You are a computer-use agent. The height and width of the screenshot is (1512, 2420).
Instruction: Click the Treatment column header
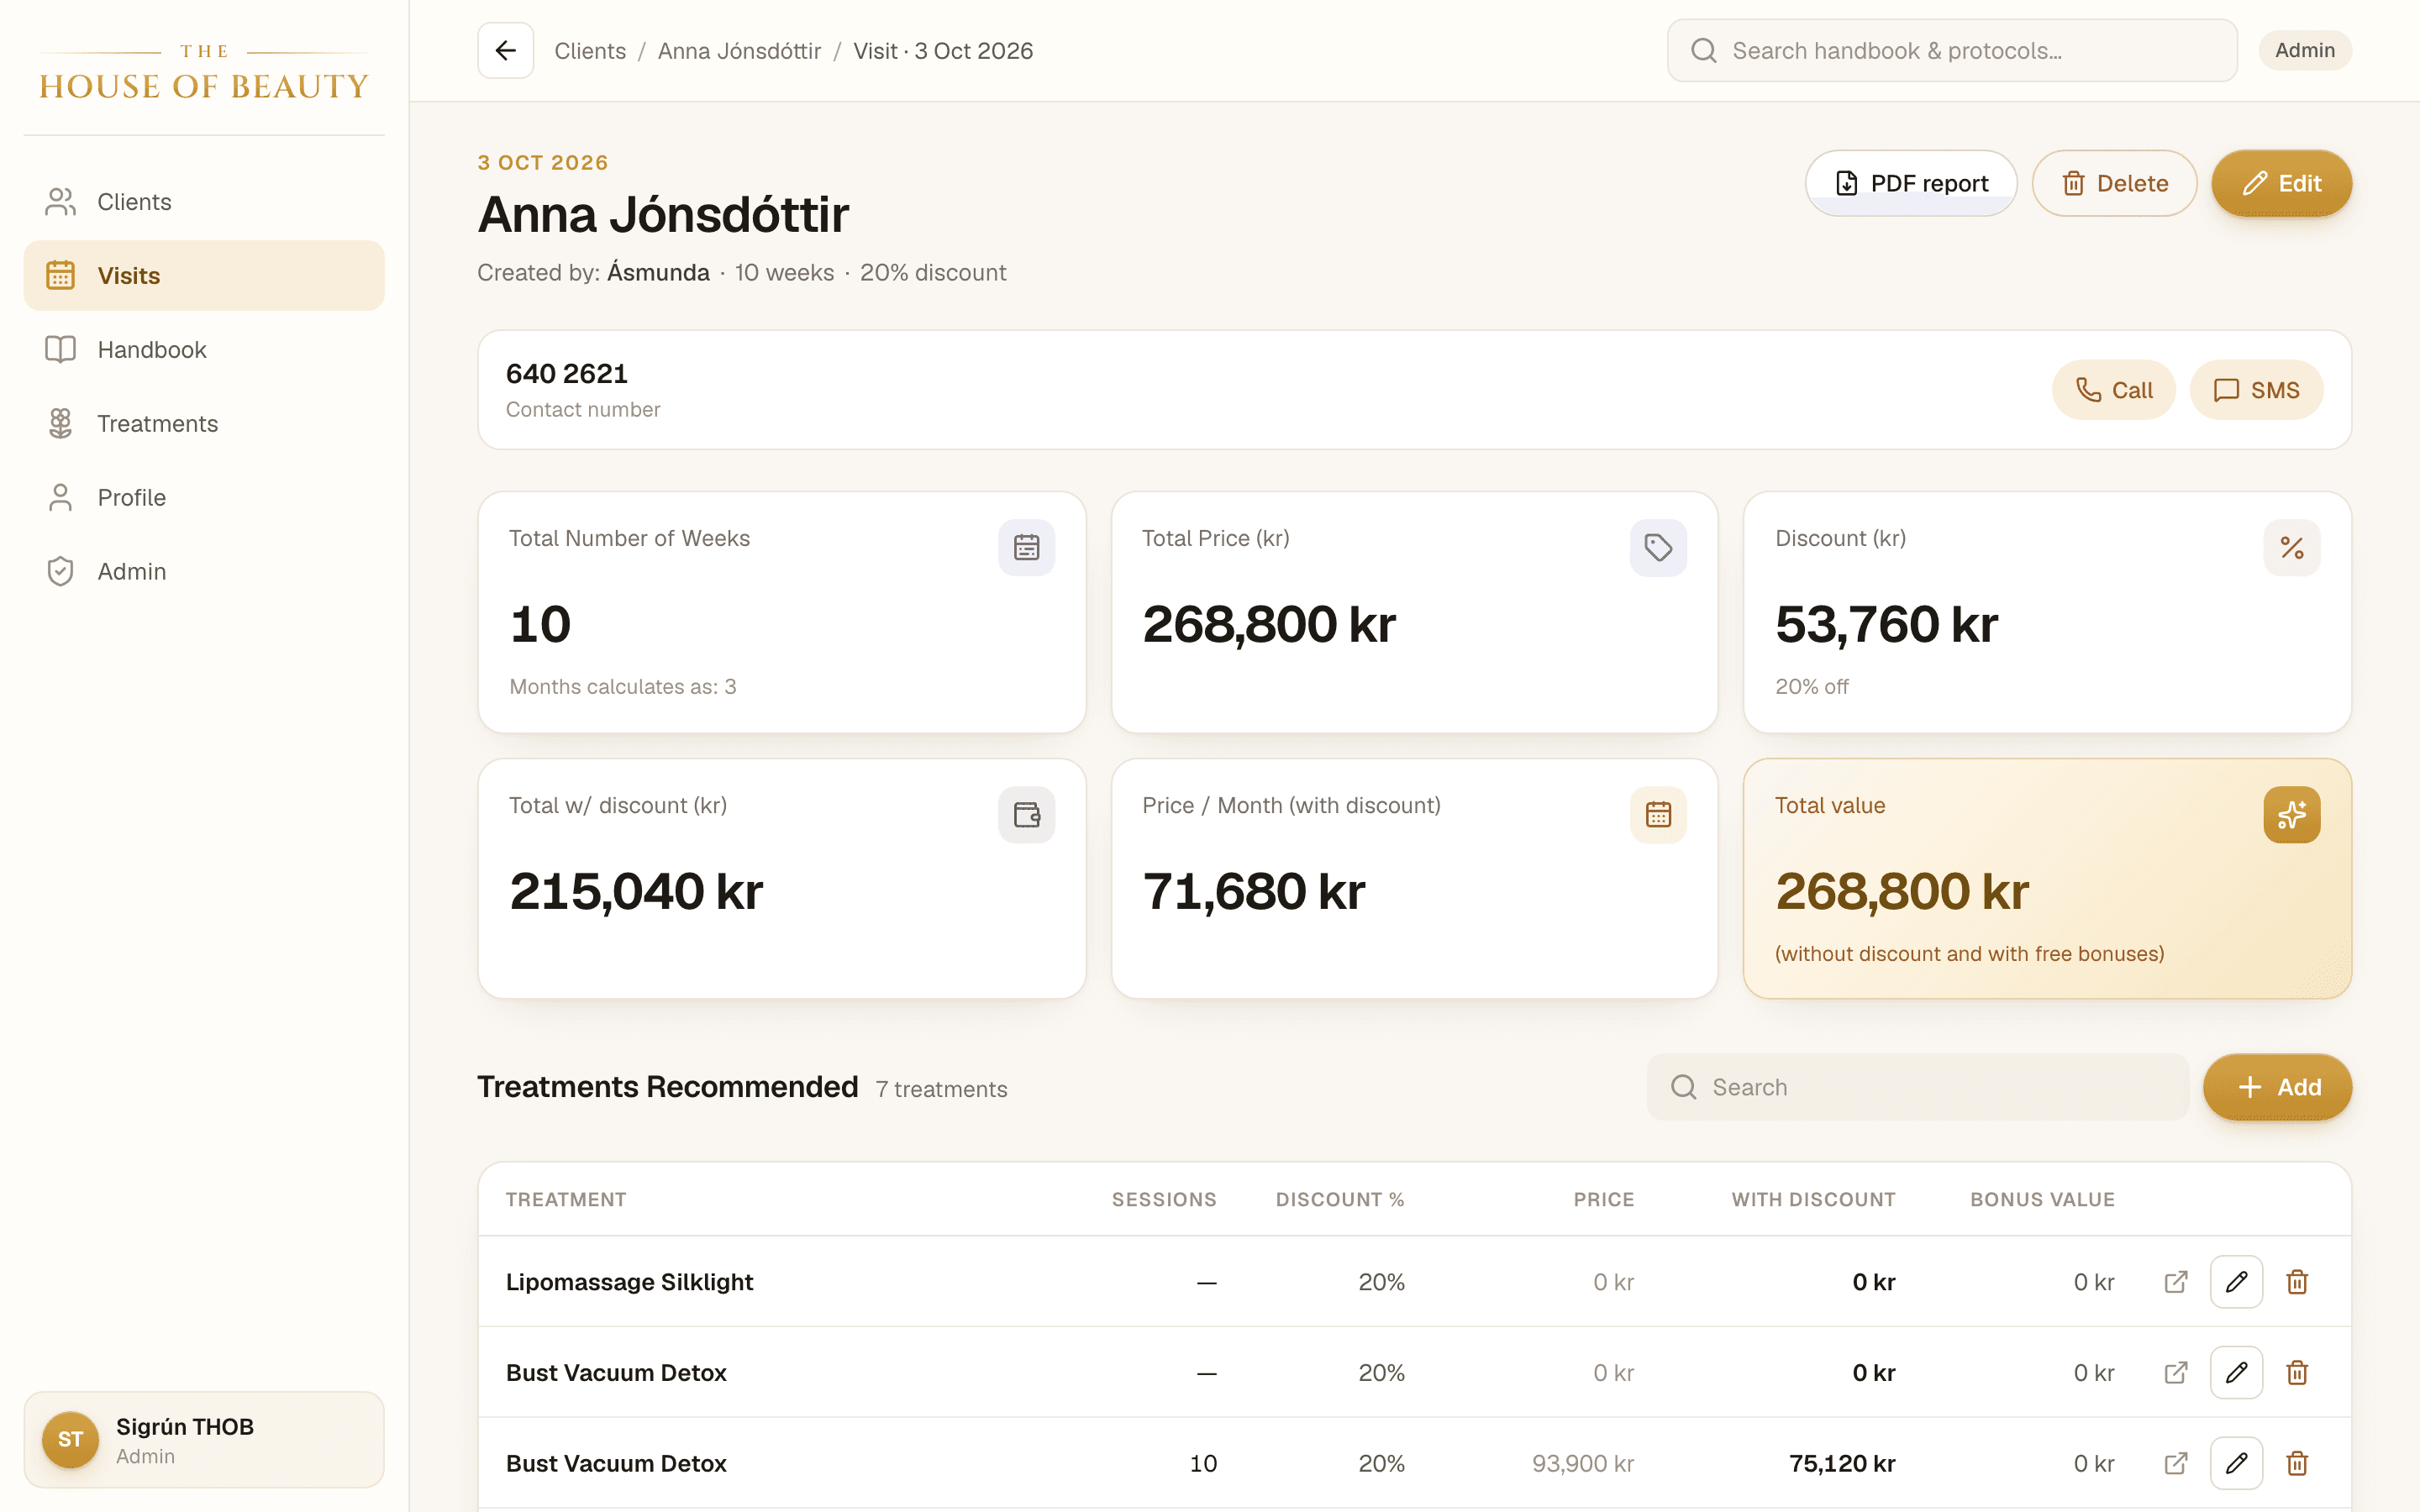click(566, 1200)
